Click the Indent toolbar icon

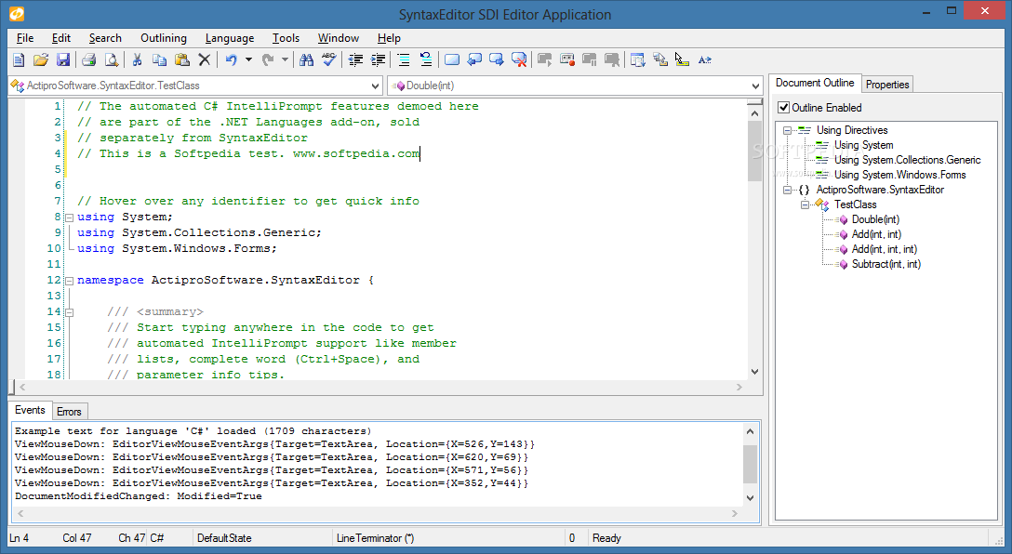tap(379, 60)
